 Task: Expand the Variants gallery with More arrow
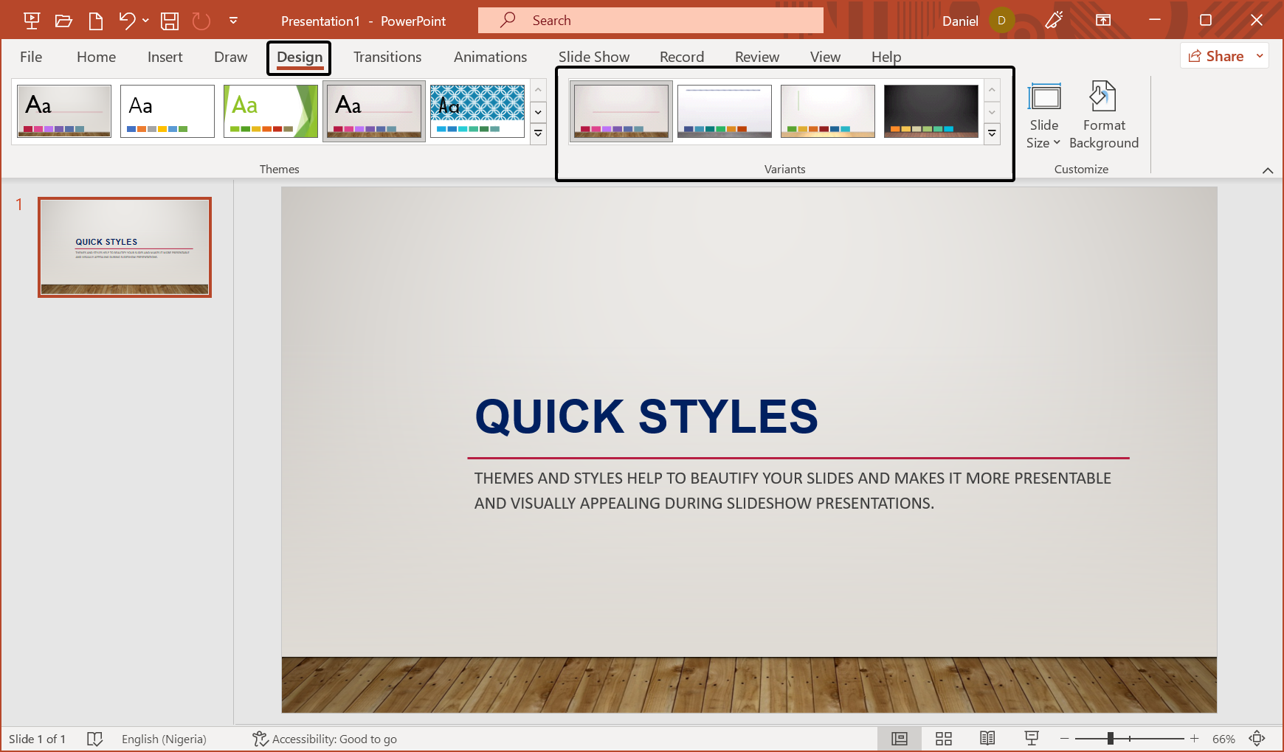(992, 133)
